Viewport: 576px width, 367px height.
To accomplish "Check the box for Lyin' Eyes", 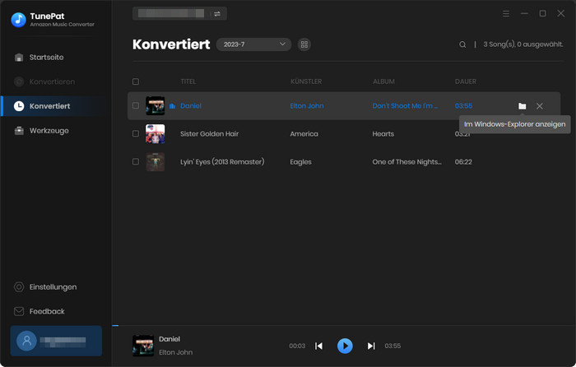I will pos(136,161).
